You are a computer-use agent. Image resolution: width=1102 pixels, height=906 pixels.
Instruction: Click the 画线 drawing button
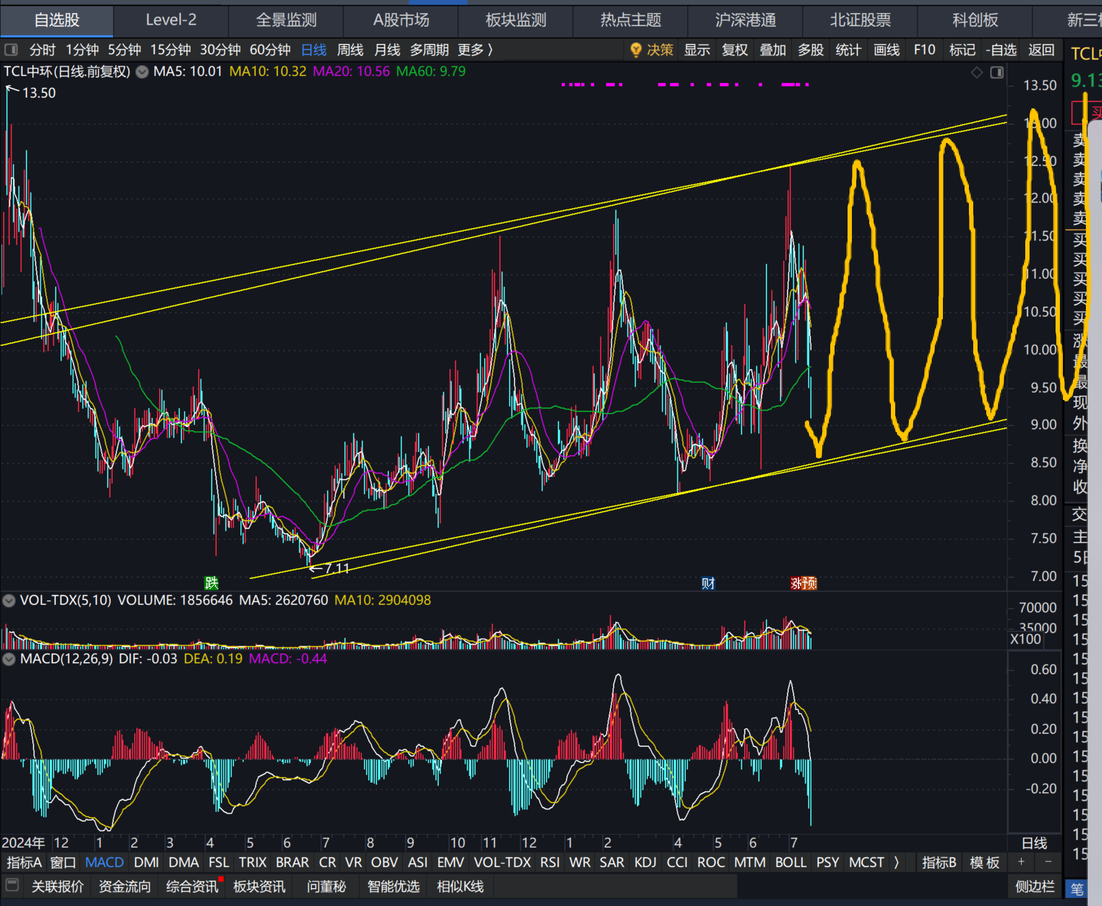[x=887, y=50]
